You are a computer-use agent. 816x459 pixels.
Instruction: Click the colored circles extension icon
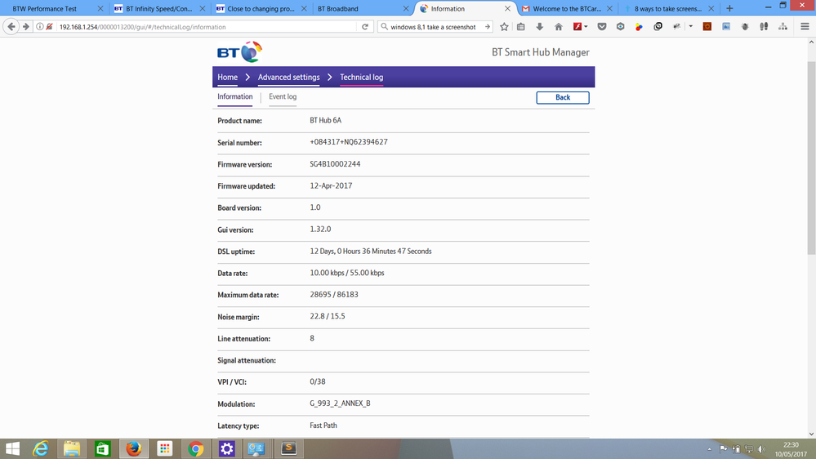[639, 26]
